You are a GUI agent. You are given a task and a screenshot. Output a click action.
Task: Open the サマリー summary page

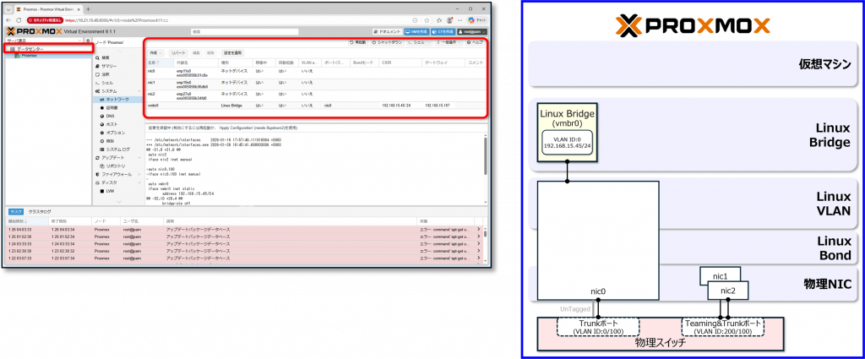(109, 66)
